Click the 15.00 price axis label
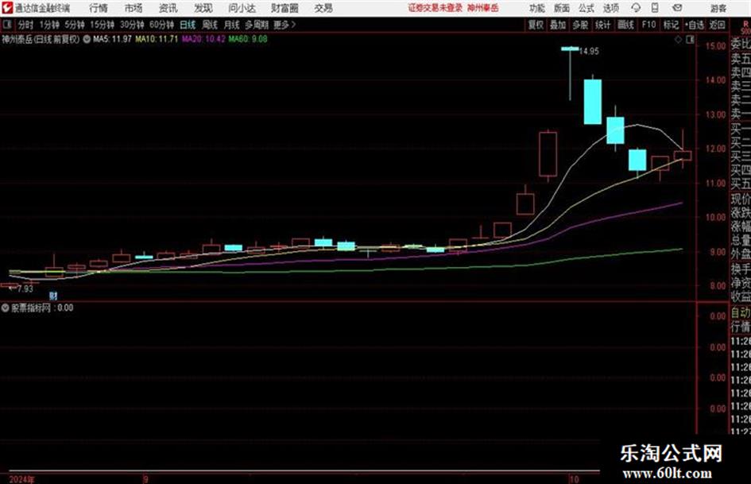Screen dimensions: 751x484 716,46
